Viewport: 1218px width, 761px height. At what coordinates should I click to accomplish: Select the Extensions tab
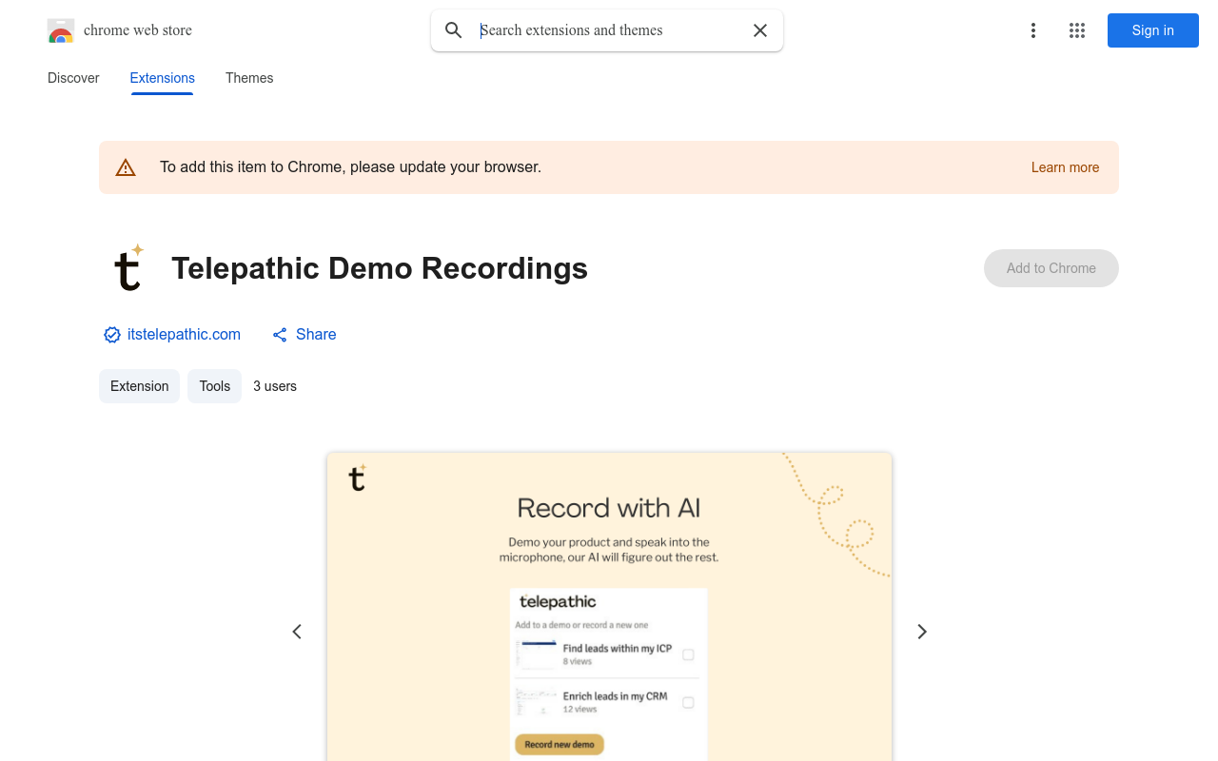(163, 78)
